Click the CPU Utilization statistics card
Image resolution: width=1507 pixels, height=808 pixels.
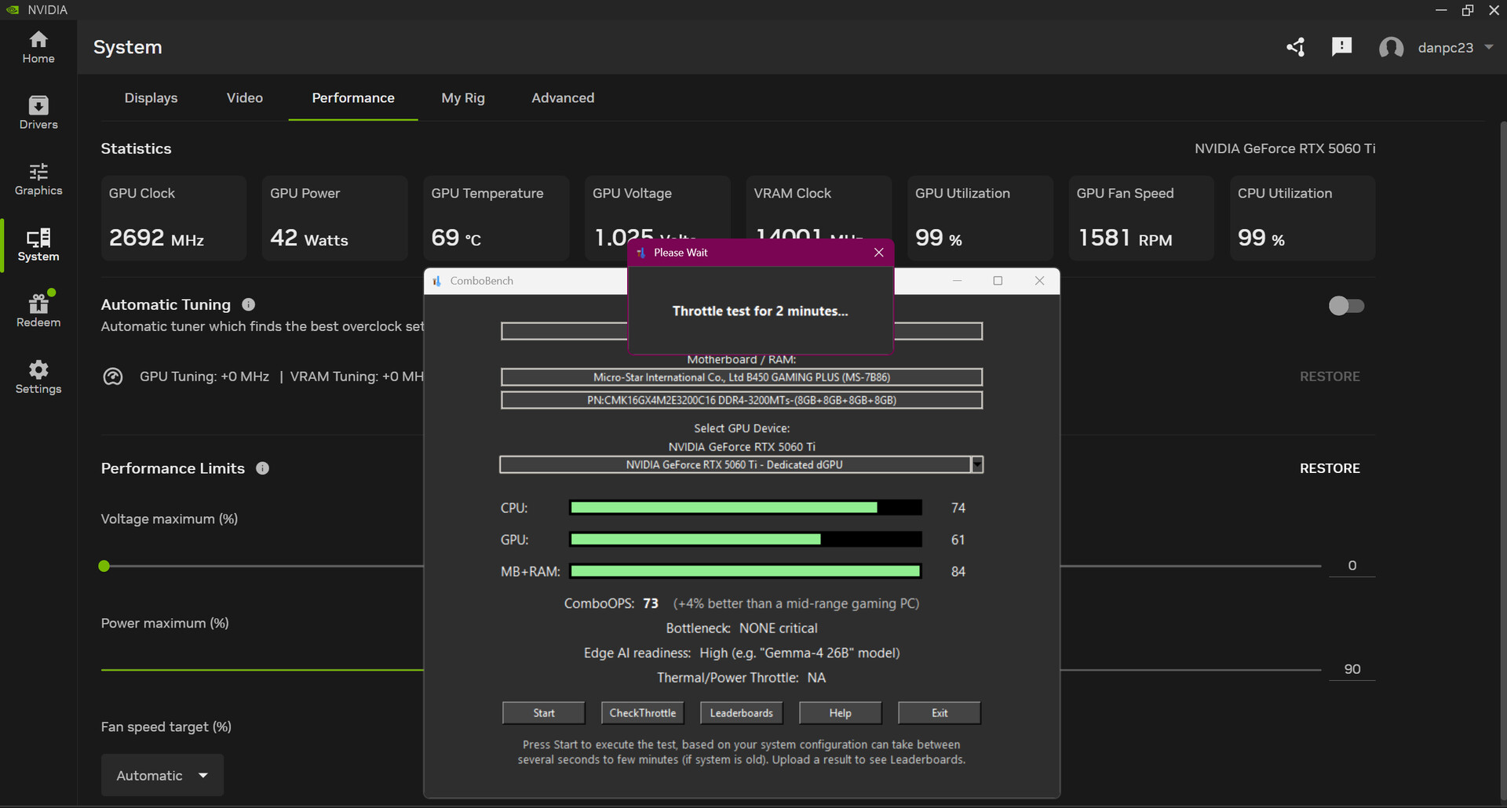(x=1302, y=218)
